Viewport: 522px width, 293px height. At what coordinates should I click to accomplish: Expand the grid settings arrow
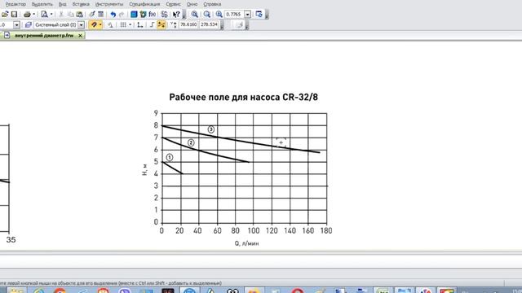pos(130,25)
